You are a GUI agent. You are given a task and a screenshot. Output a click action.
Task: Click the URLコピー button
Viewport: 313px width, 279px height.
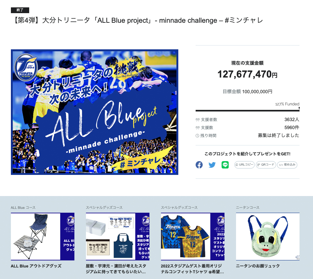tap(244, 165)
